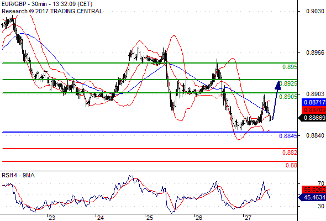Click the 0.9030 price axis label
326x221 pixels.
316,11
